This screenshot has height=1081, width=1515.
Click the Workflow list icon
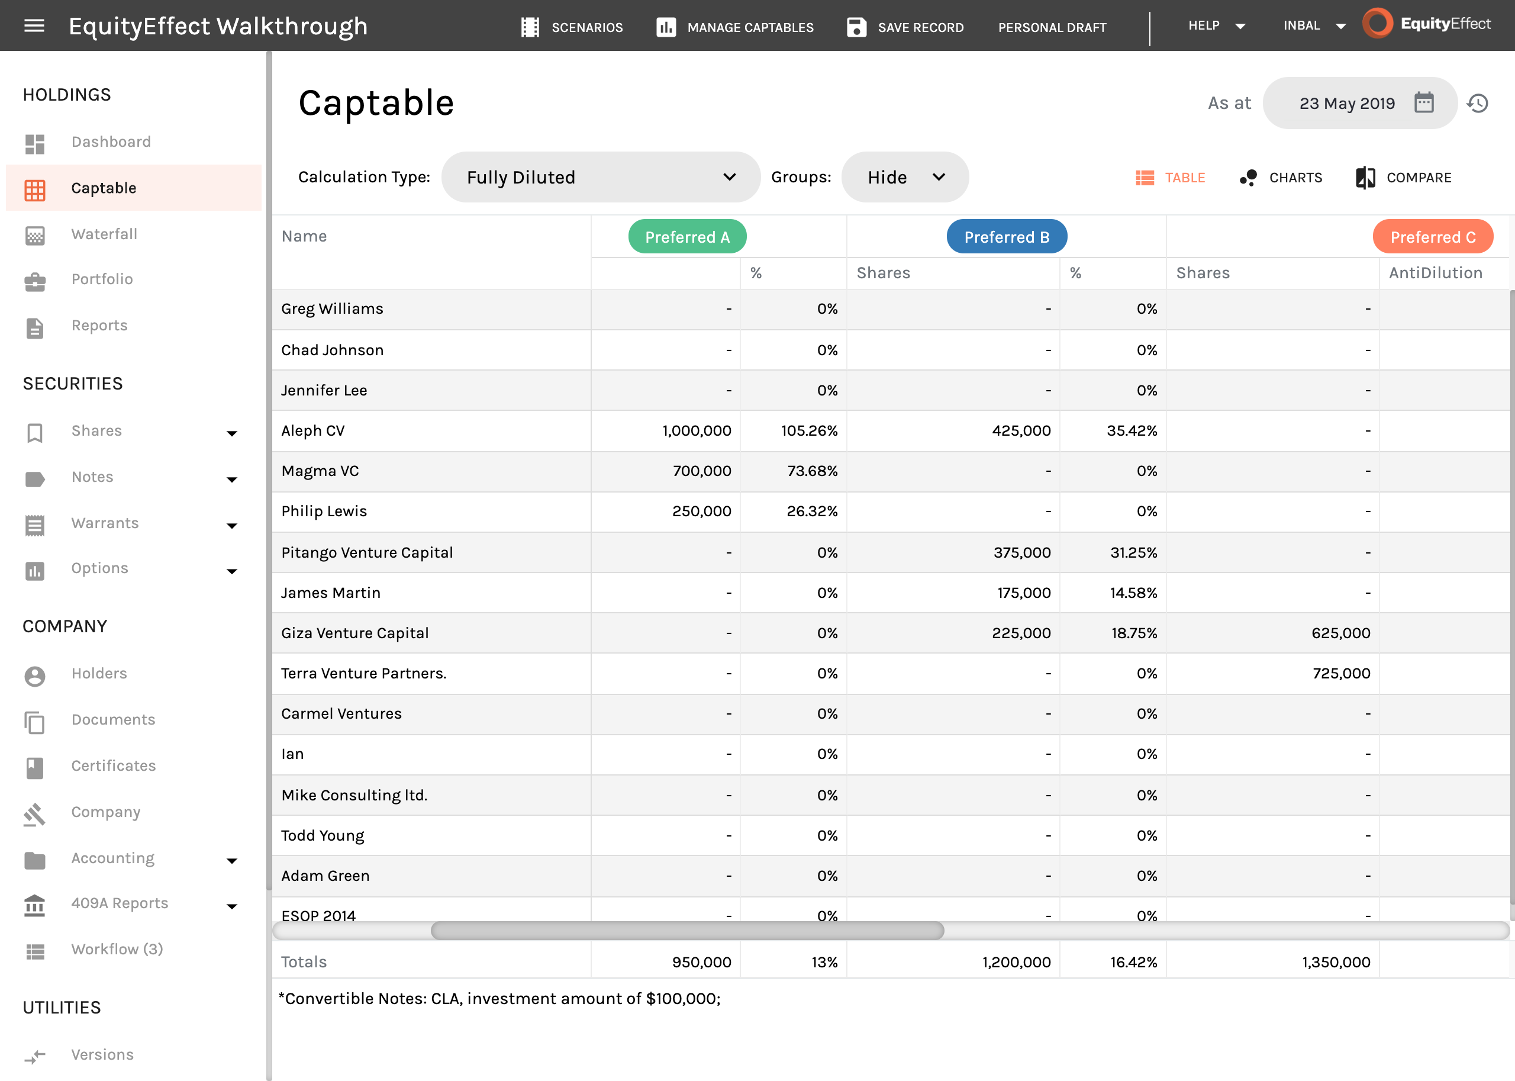point(34,951)
